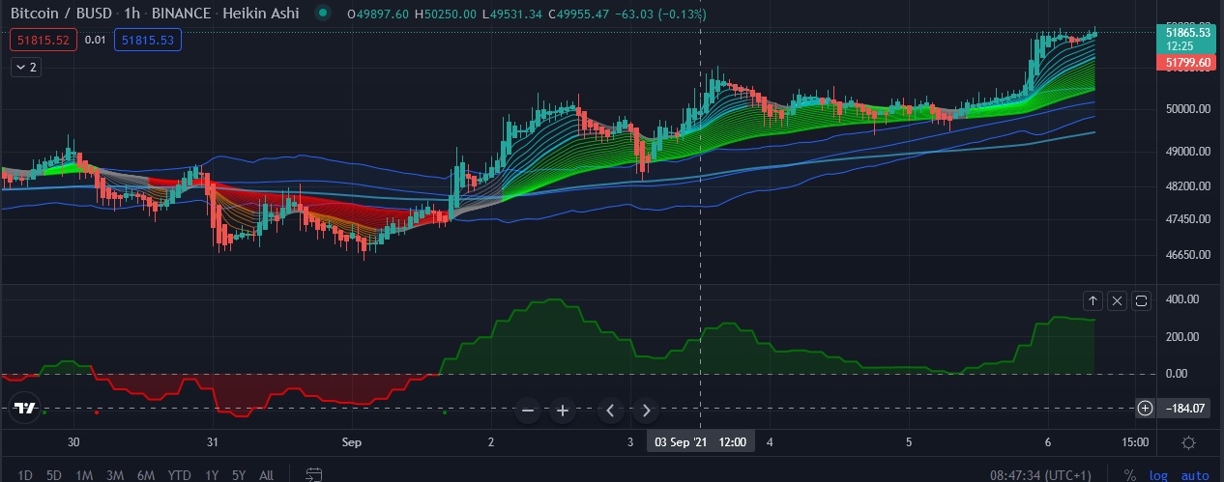The image size is (1224, 482).
Task: Select the 5D date range
Action: [x=54, y=474]
